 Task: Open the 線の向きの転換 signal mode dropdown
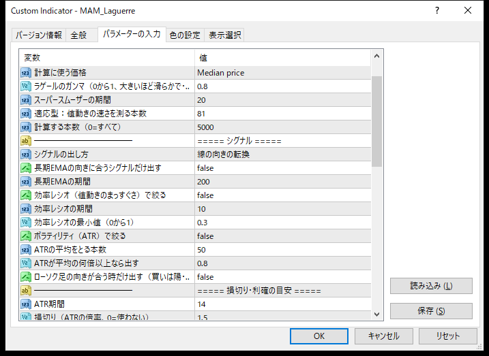(283, 155)
